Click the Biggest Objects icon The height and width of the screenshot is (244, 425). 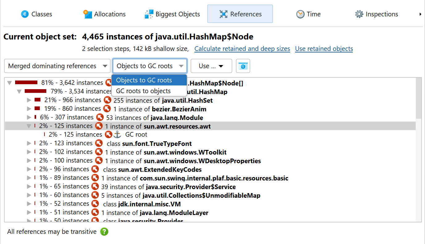(x=149, y=14)
